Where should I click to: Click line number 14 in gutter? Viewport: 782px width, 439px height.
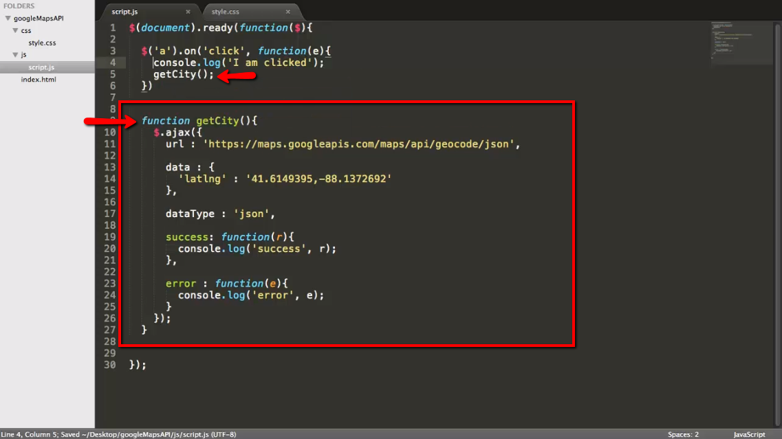coord(110,179)
